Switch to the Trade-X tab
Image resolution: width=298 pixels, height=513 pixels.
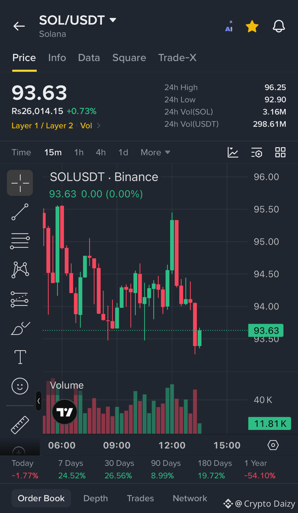177,58
